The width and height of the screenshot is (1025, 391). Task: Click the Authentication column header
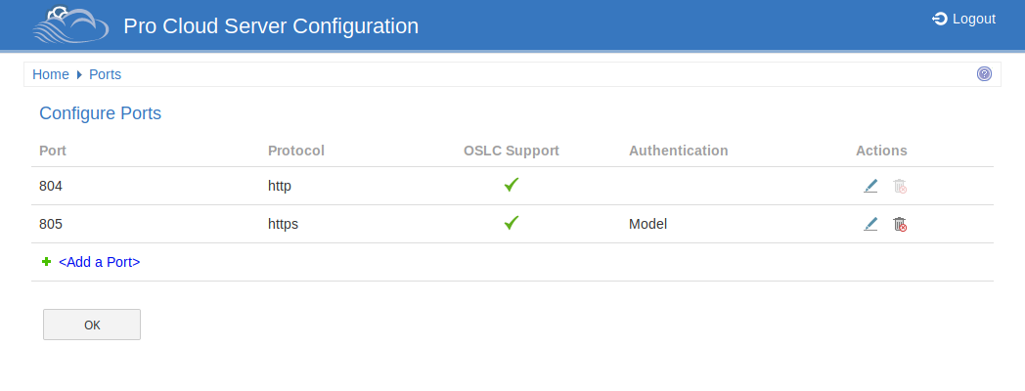coord(678,151)
